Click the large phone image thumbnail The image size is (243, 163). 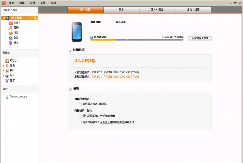(77, 32)
